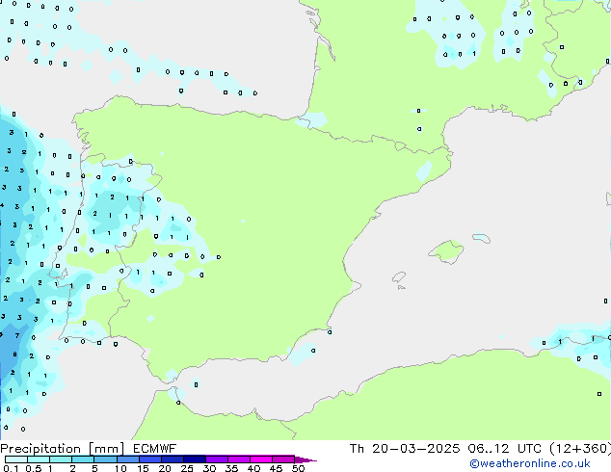This screenshot has width=611, height=472.
Task: Click the 'ECMWF' model label
Action: pos(154,449)
